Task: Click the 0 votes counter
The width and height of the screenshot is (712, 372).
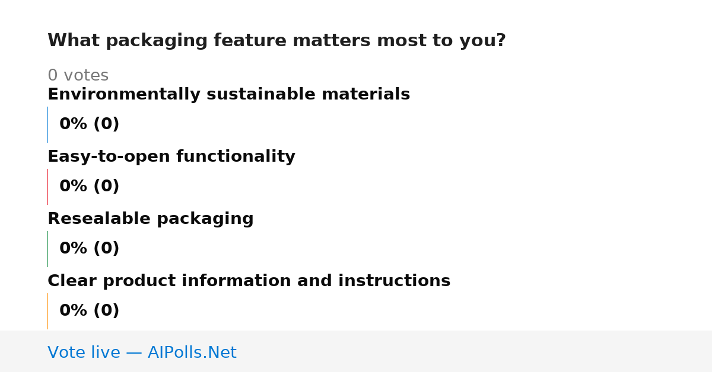Action: coord(78,75)
